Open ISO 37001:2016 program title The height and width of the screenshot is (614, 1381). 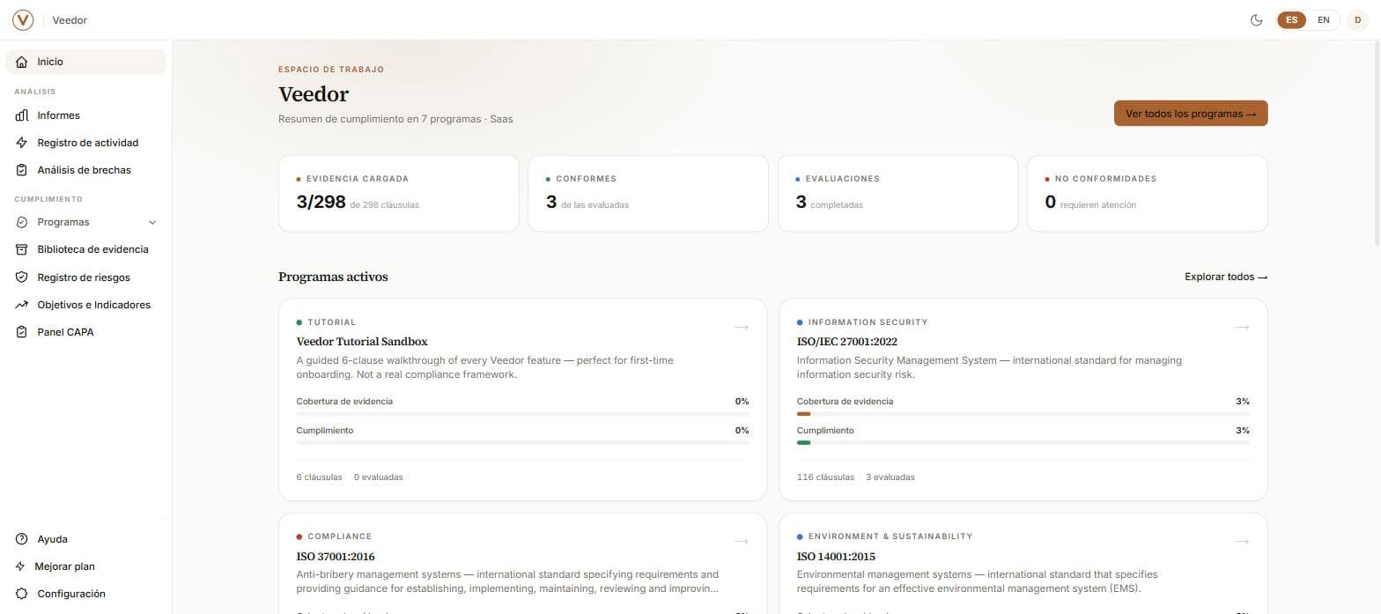336,557
